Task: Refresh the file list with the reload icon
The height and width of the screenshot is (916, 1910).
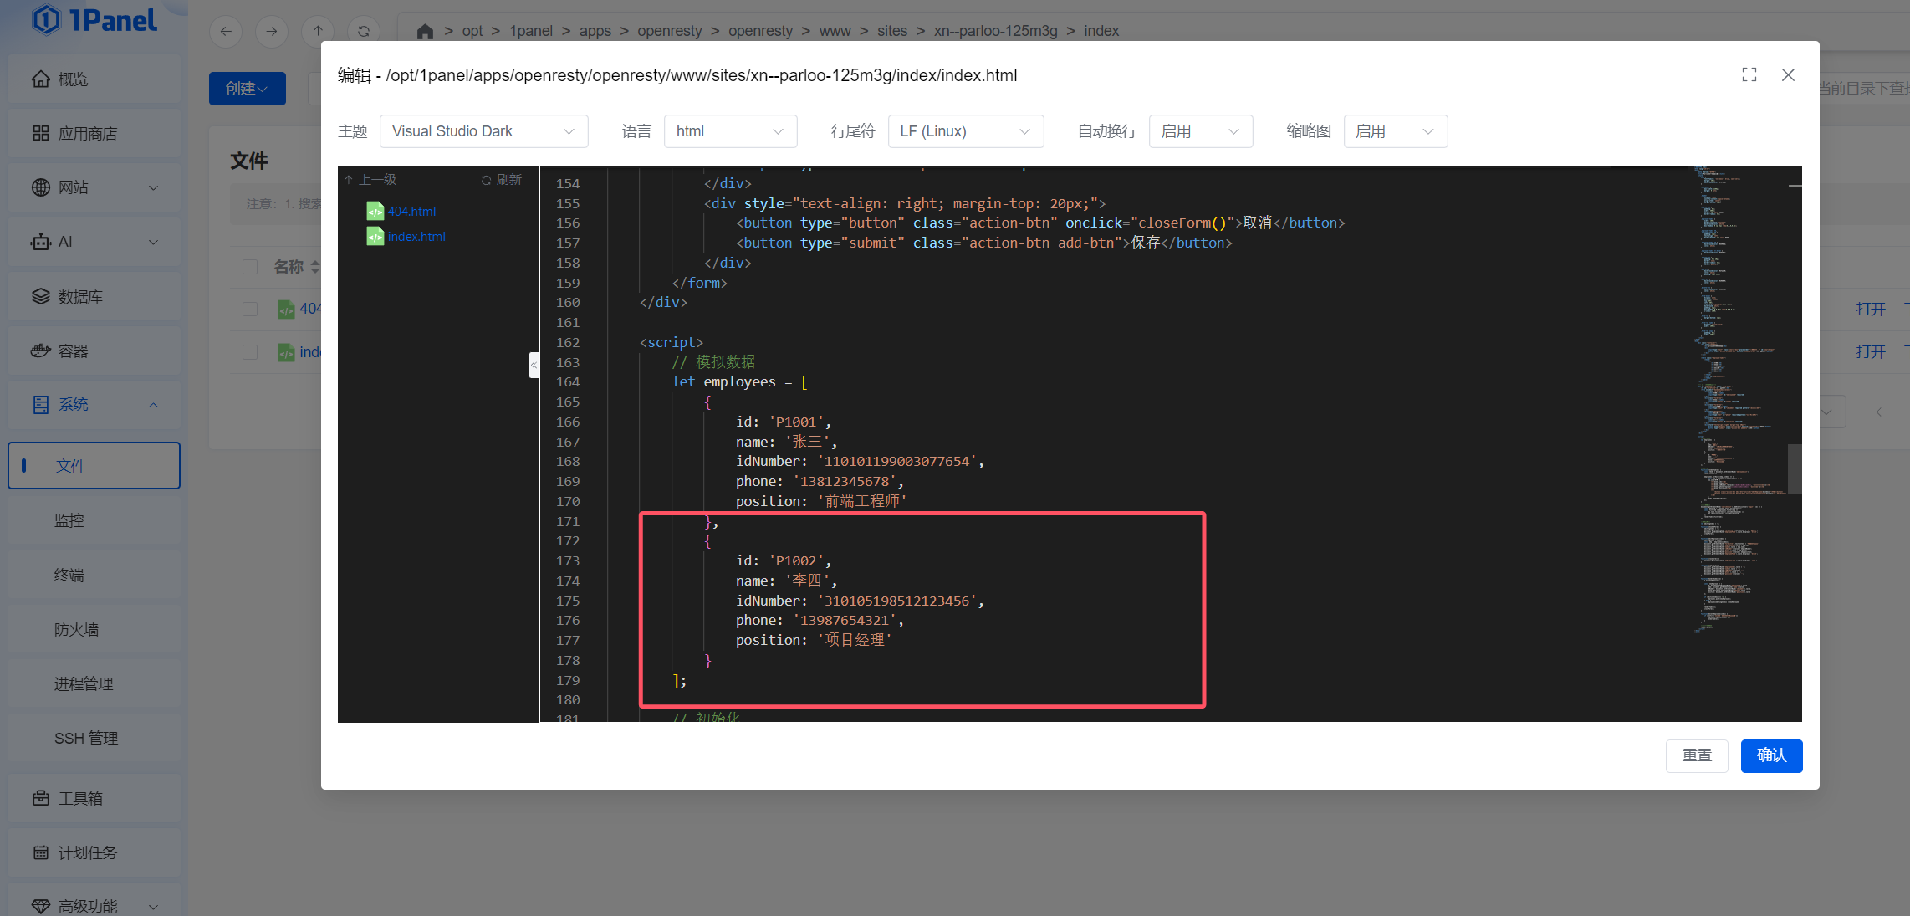Action: pos(364,31)
